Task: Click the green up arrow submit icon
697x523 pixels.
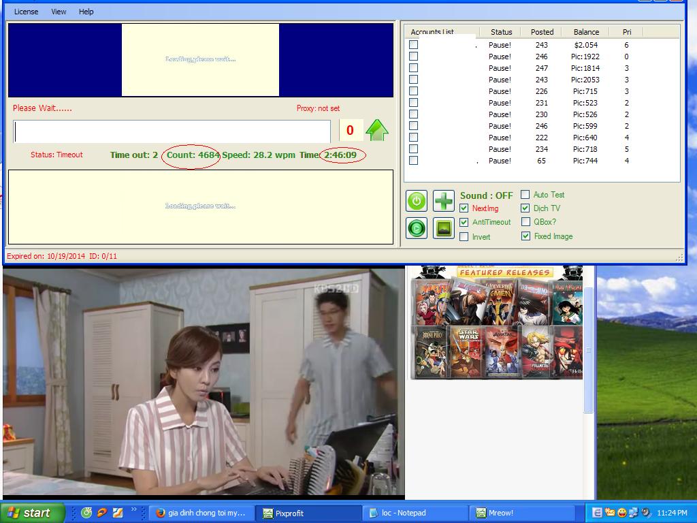Action: (x=377, y=130)
